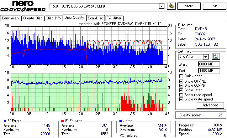This screenshot has width=227, height=138.
Task: Click the recorded with PIONEER DVD-RW text
Action: coord(120,24)
